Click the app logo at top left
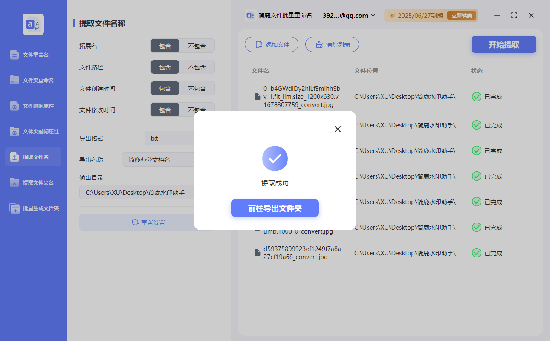This screenshot has width=550, height=341. [x=33, y=24]
